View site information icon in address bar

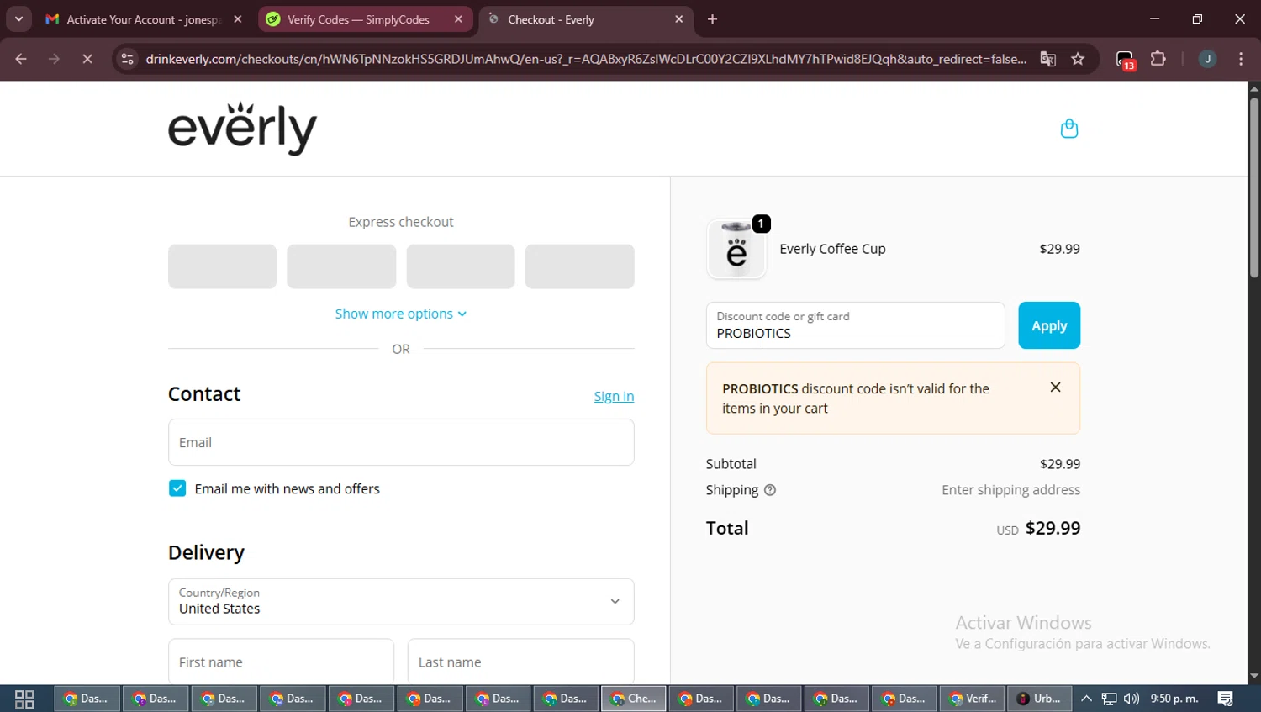point(127,59)
